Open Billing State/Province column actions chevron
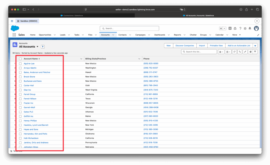This screenshot has width=270, height=165. (139, 59)
